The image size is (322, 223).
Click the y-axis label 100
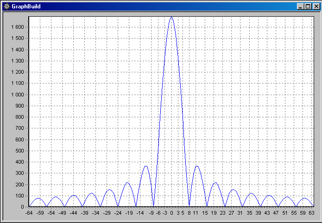click(20, 196)
